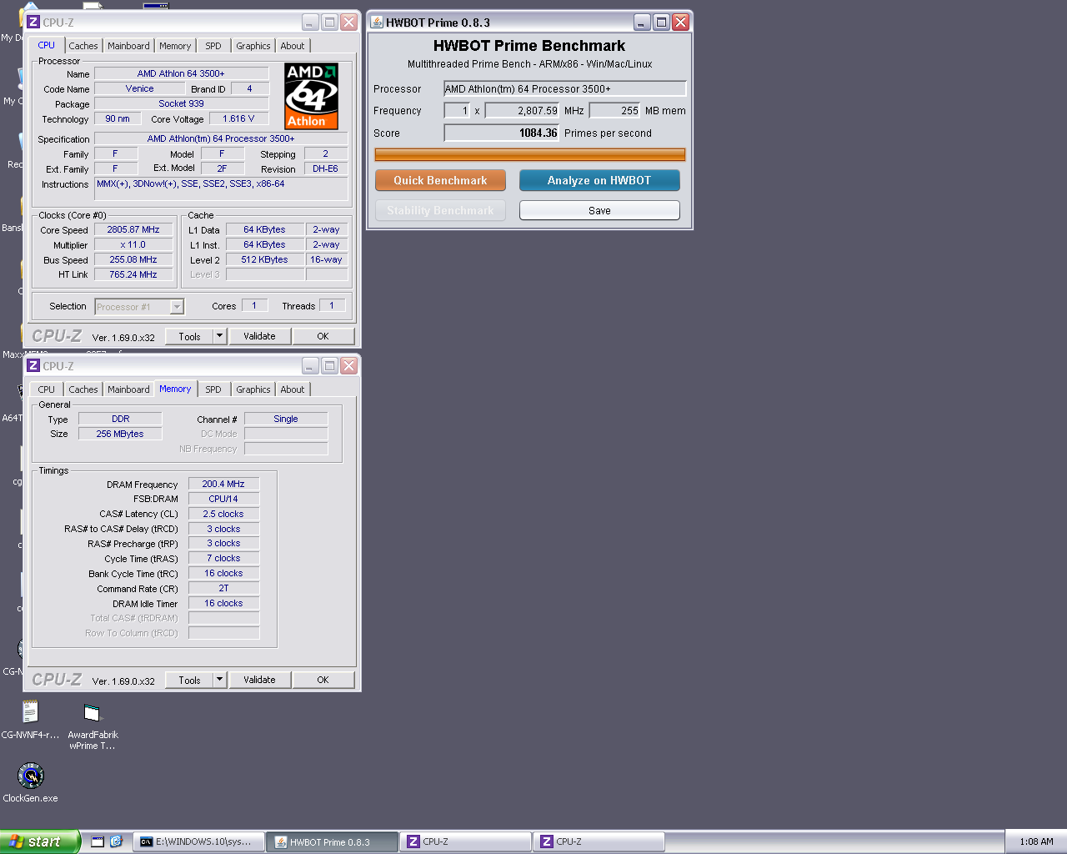Image resolution: width=1067 pixels, height=854 pixels.
Task: Click Show Desktop quick launch icon
Action: [98, 841]
